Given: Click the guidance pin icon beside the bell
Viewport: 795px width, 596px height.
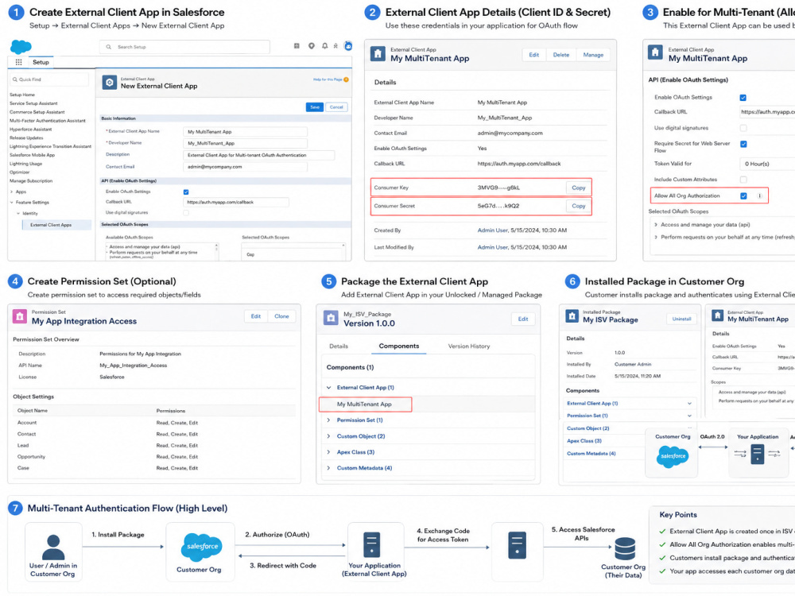Looking at the screenshot, I should pyautogui.click(x=312, y=46).
